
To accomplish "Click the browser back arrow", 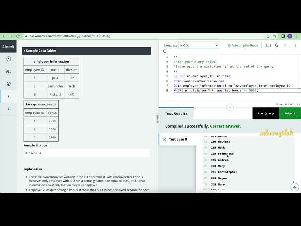I will [5, 36].
